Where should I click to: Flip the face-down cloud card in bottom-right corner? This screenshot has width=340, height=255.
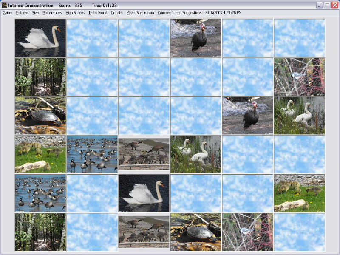pyautogui.click(x=299, y=232)
